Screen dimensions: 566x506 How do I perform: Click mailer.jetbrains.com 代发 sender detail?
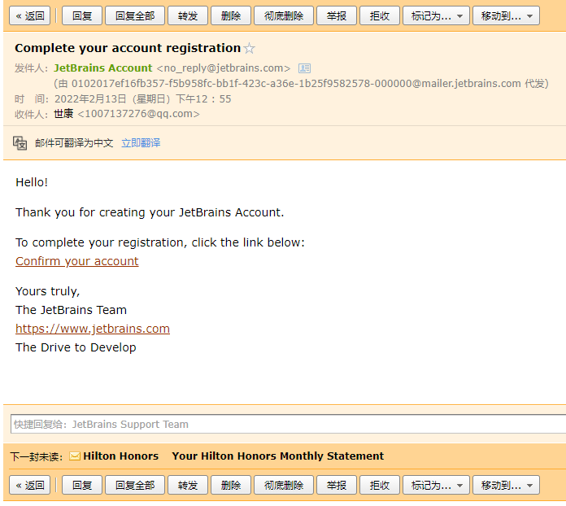coord(302,84)
